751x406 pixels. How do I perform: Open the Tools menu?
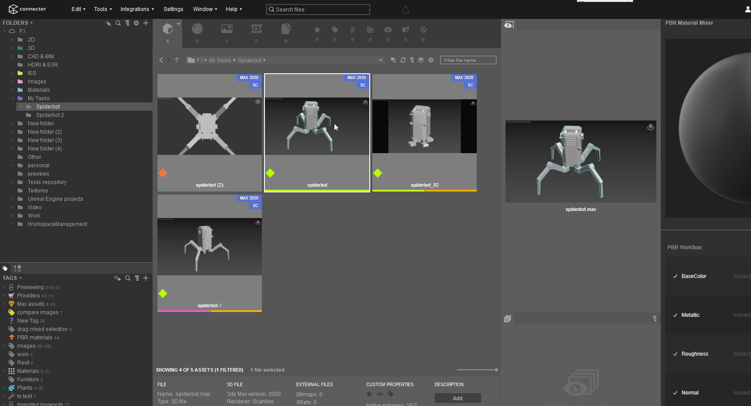103,9
